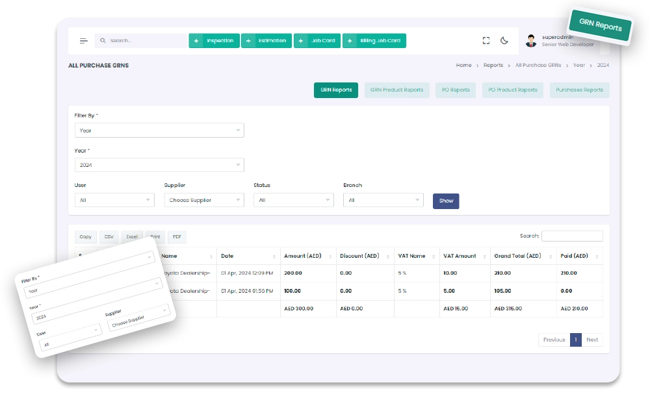
Task: Focus the table Search input field
Action: (572, 236)
